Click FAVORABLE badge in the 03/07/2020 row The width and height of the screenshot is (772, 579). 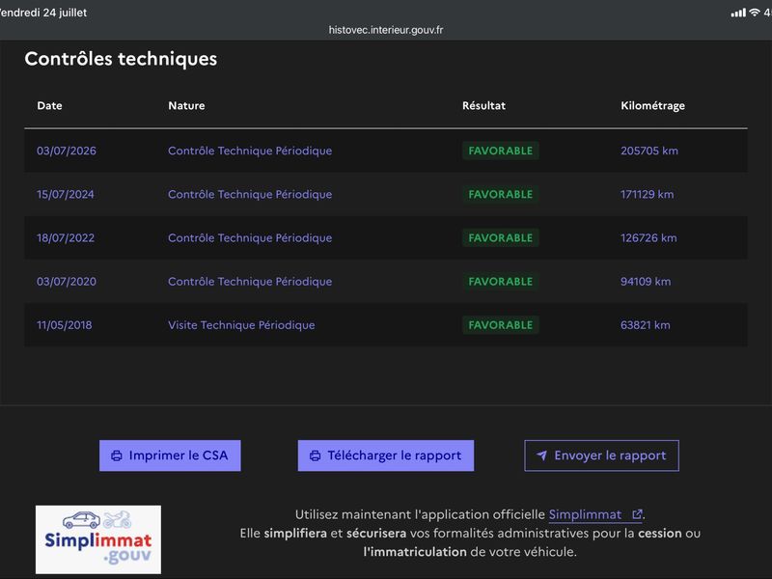click(x=500, y=282)
